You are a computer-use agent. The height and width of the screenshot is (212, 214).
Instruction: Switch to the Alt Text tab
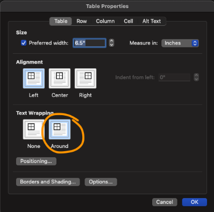[x=152, y=21]
